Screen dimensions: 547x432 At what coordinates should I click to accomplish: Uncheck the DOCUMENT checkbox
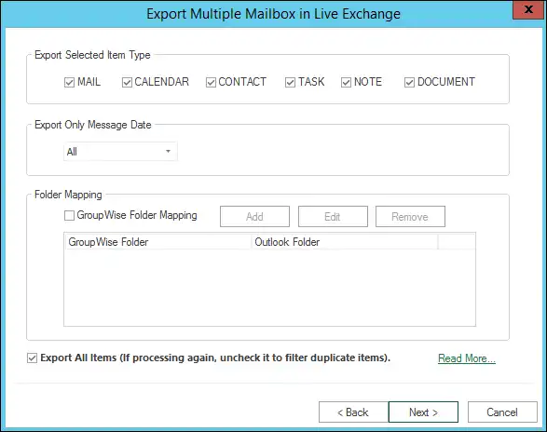pyautogui.click(x=409, y=83)
